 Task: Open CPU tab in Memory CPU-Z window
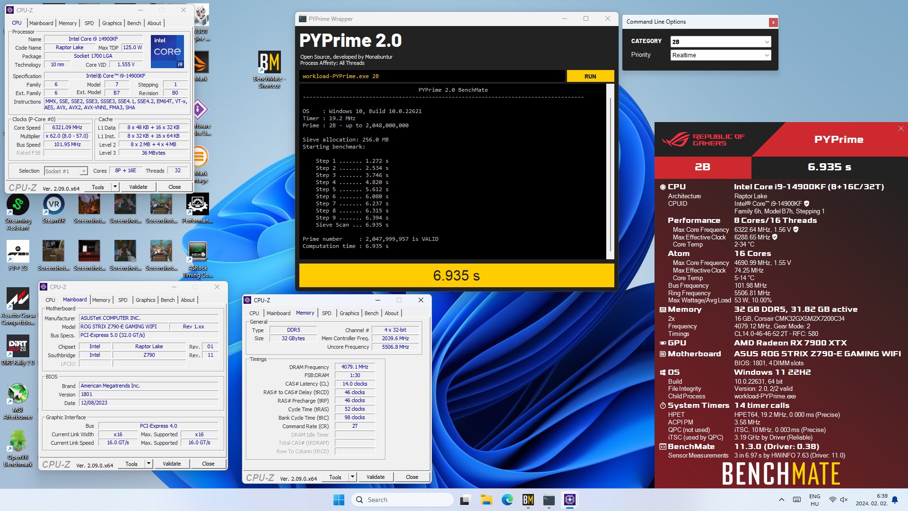point(254,313)
